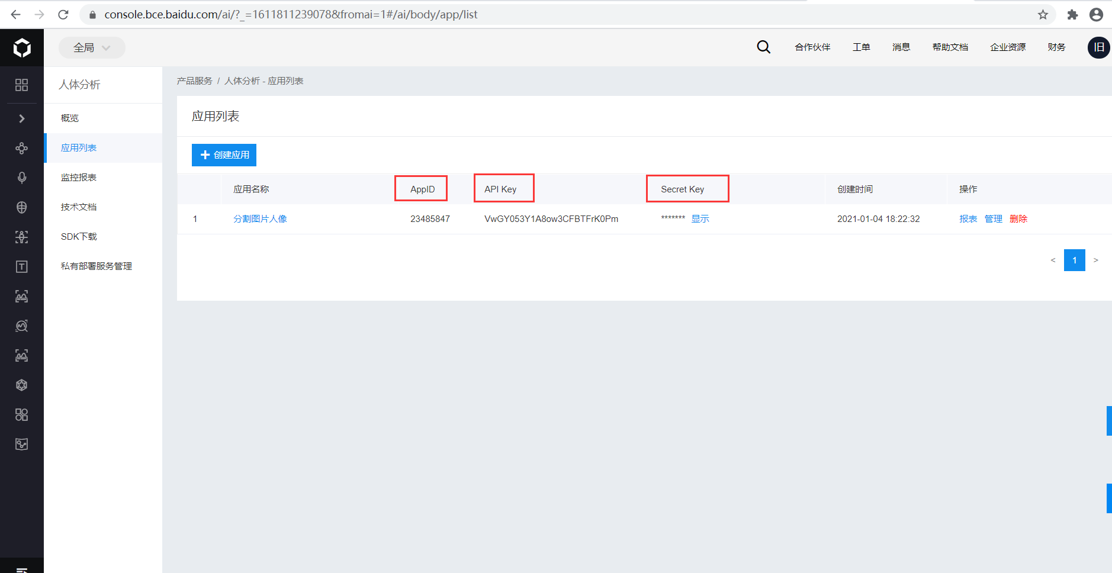Click the 创建时间 column header

pos(855,189)
